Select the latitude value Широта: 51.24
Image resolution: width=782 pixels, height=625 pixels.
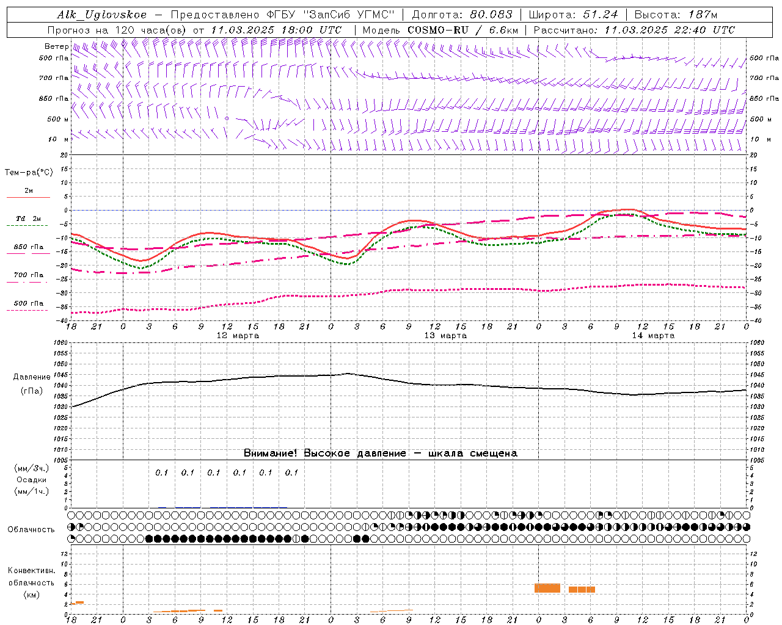pos(573,15)
